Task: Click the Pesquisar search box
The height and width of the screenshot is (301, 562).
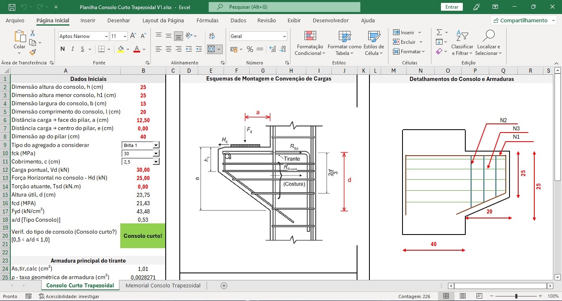Action: 284,7
